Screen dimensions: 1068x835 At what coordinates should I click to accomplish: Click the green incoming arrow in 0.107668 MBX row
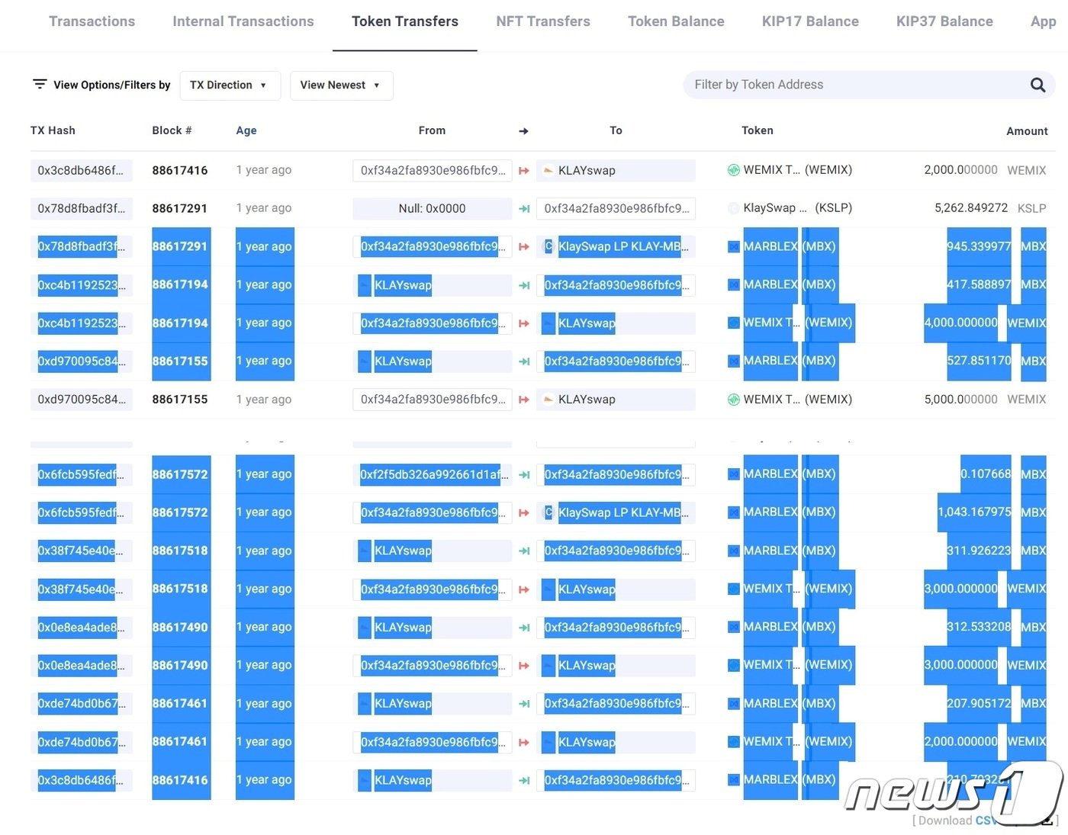coord(524,475)
